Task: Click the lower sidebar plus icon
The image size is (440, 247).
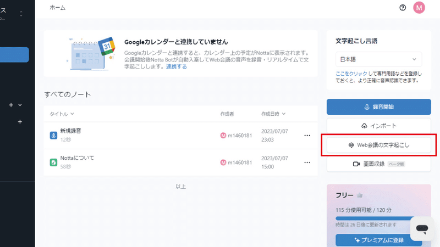Action: [x=20, y=122]
